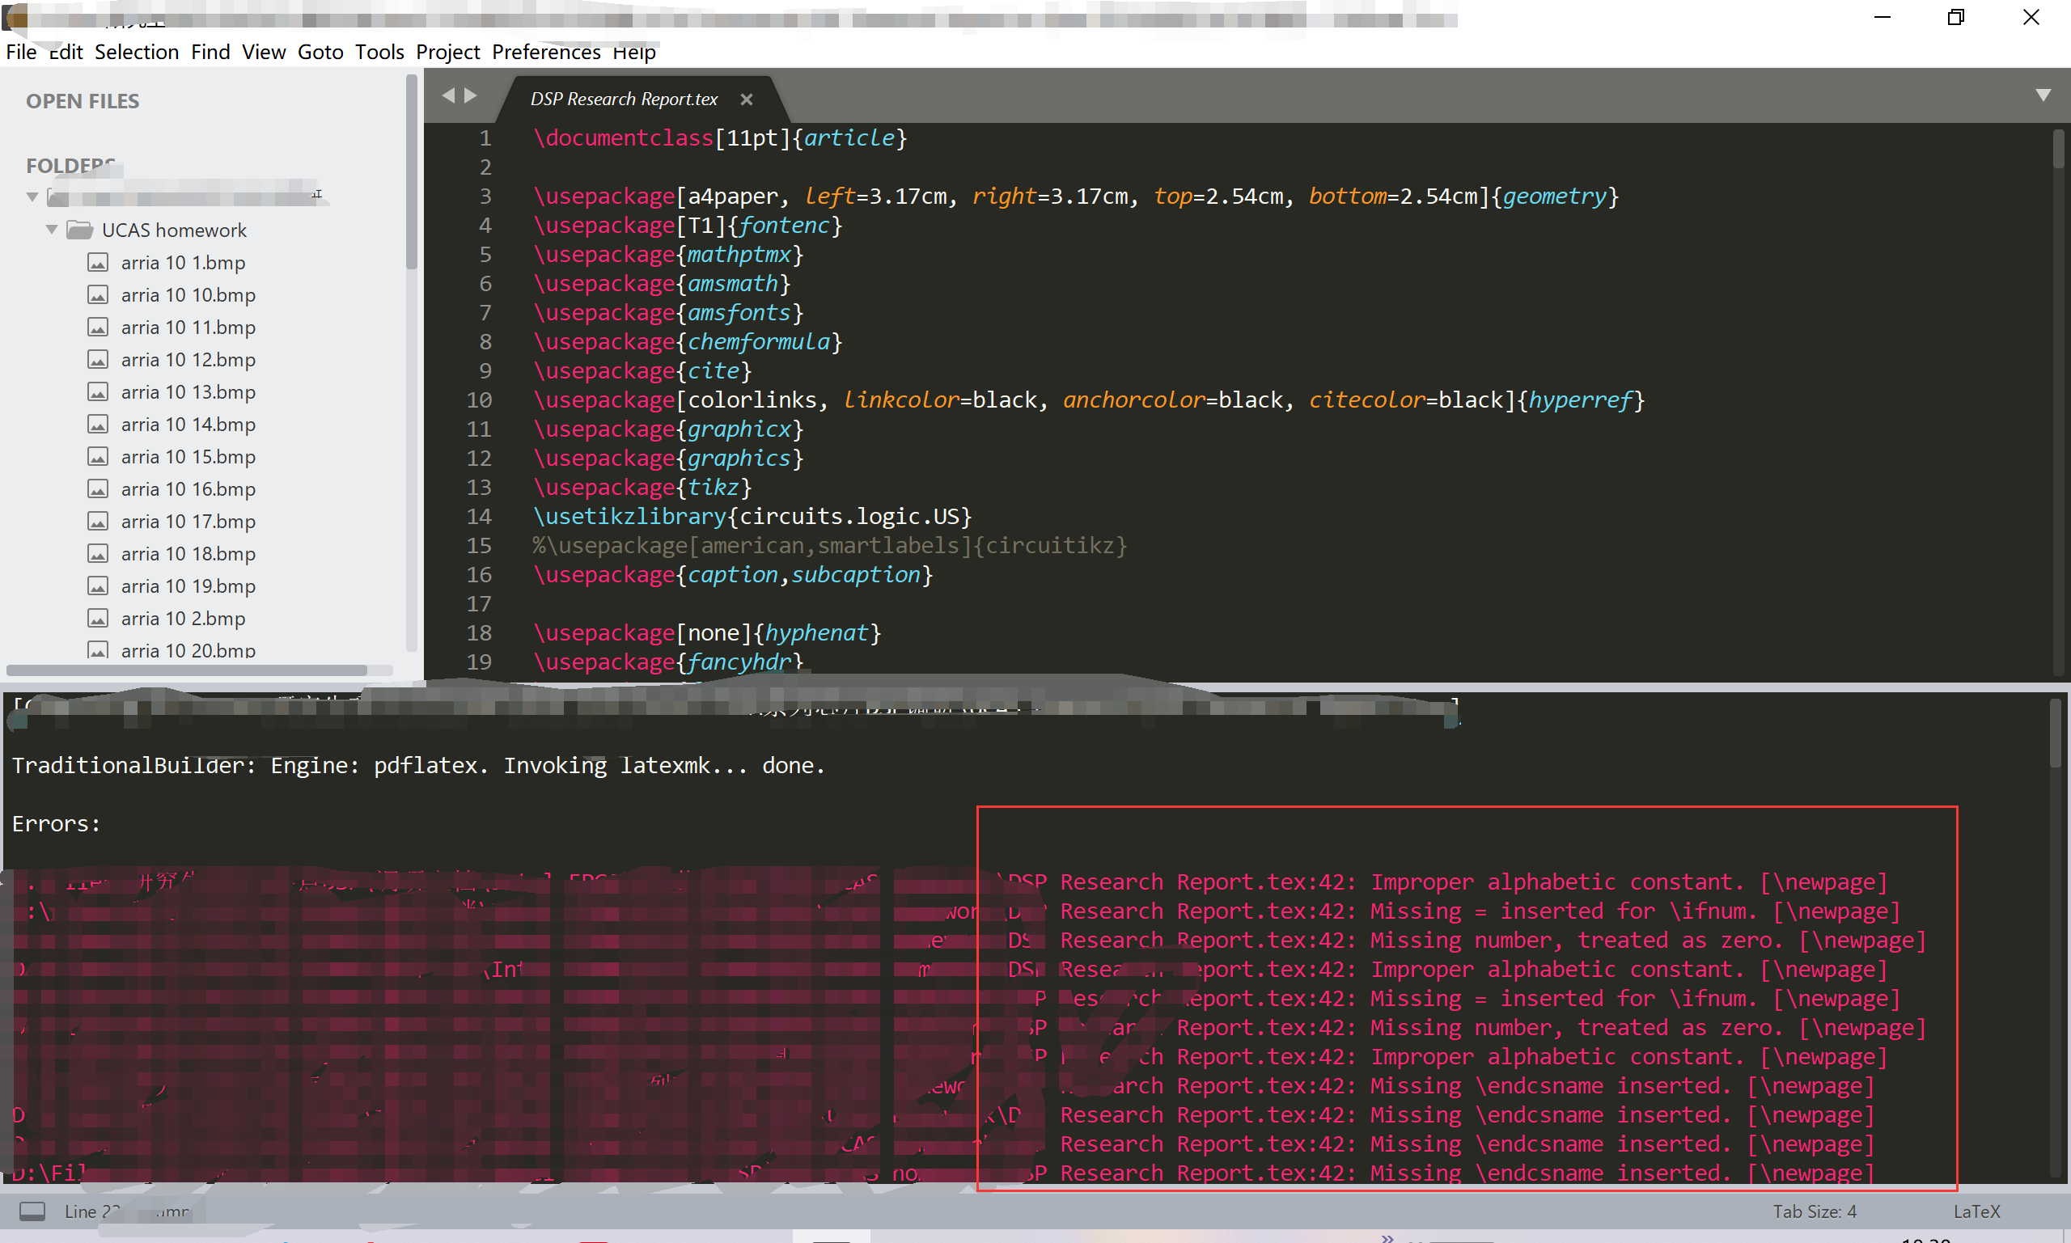Click the image icon beside arria 10 14.bmp
Viewport: 2071px width, 1243px height.
(99, 424)
